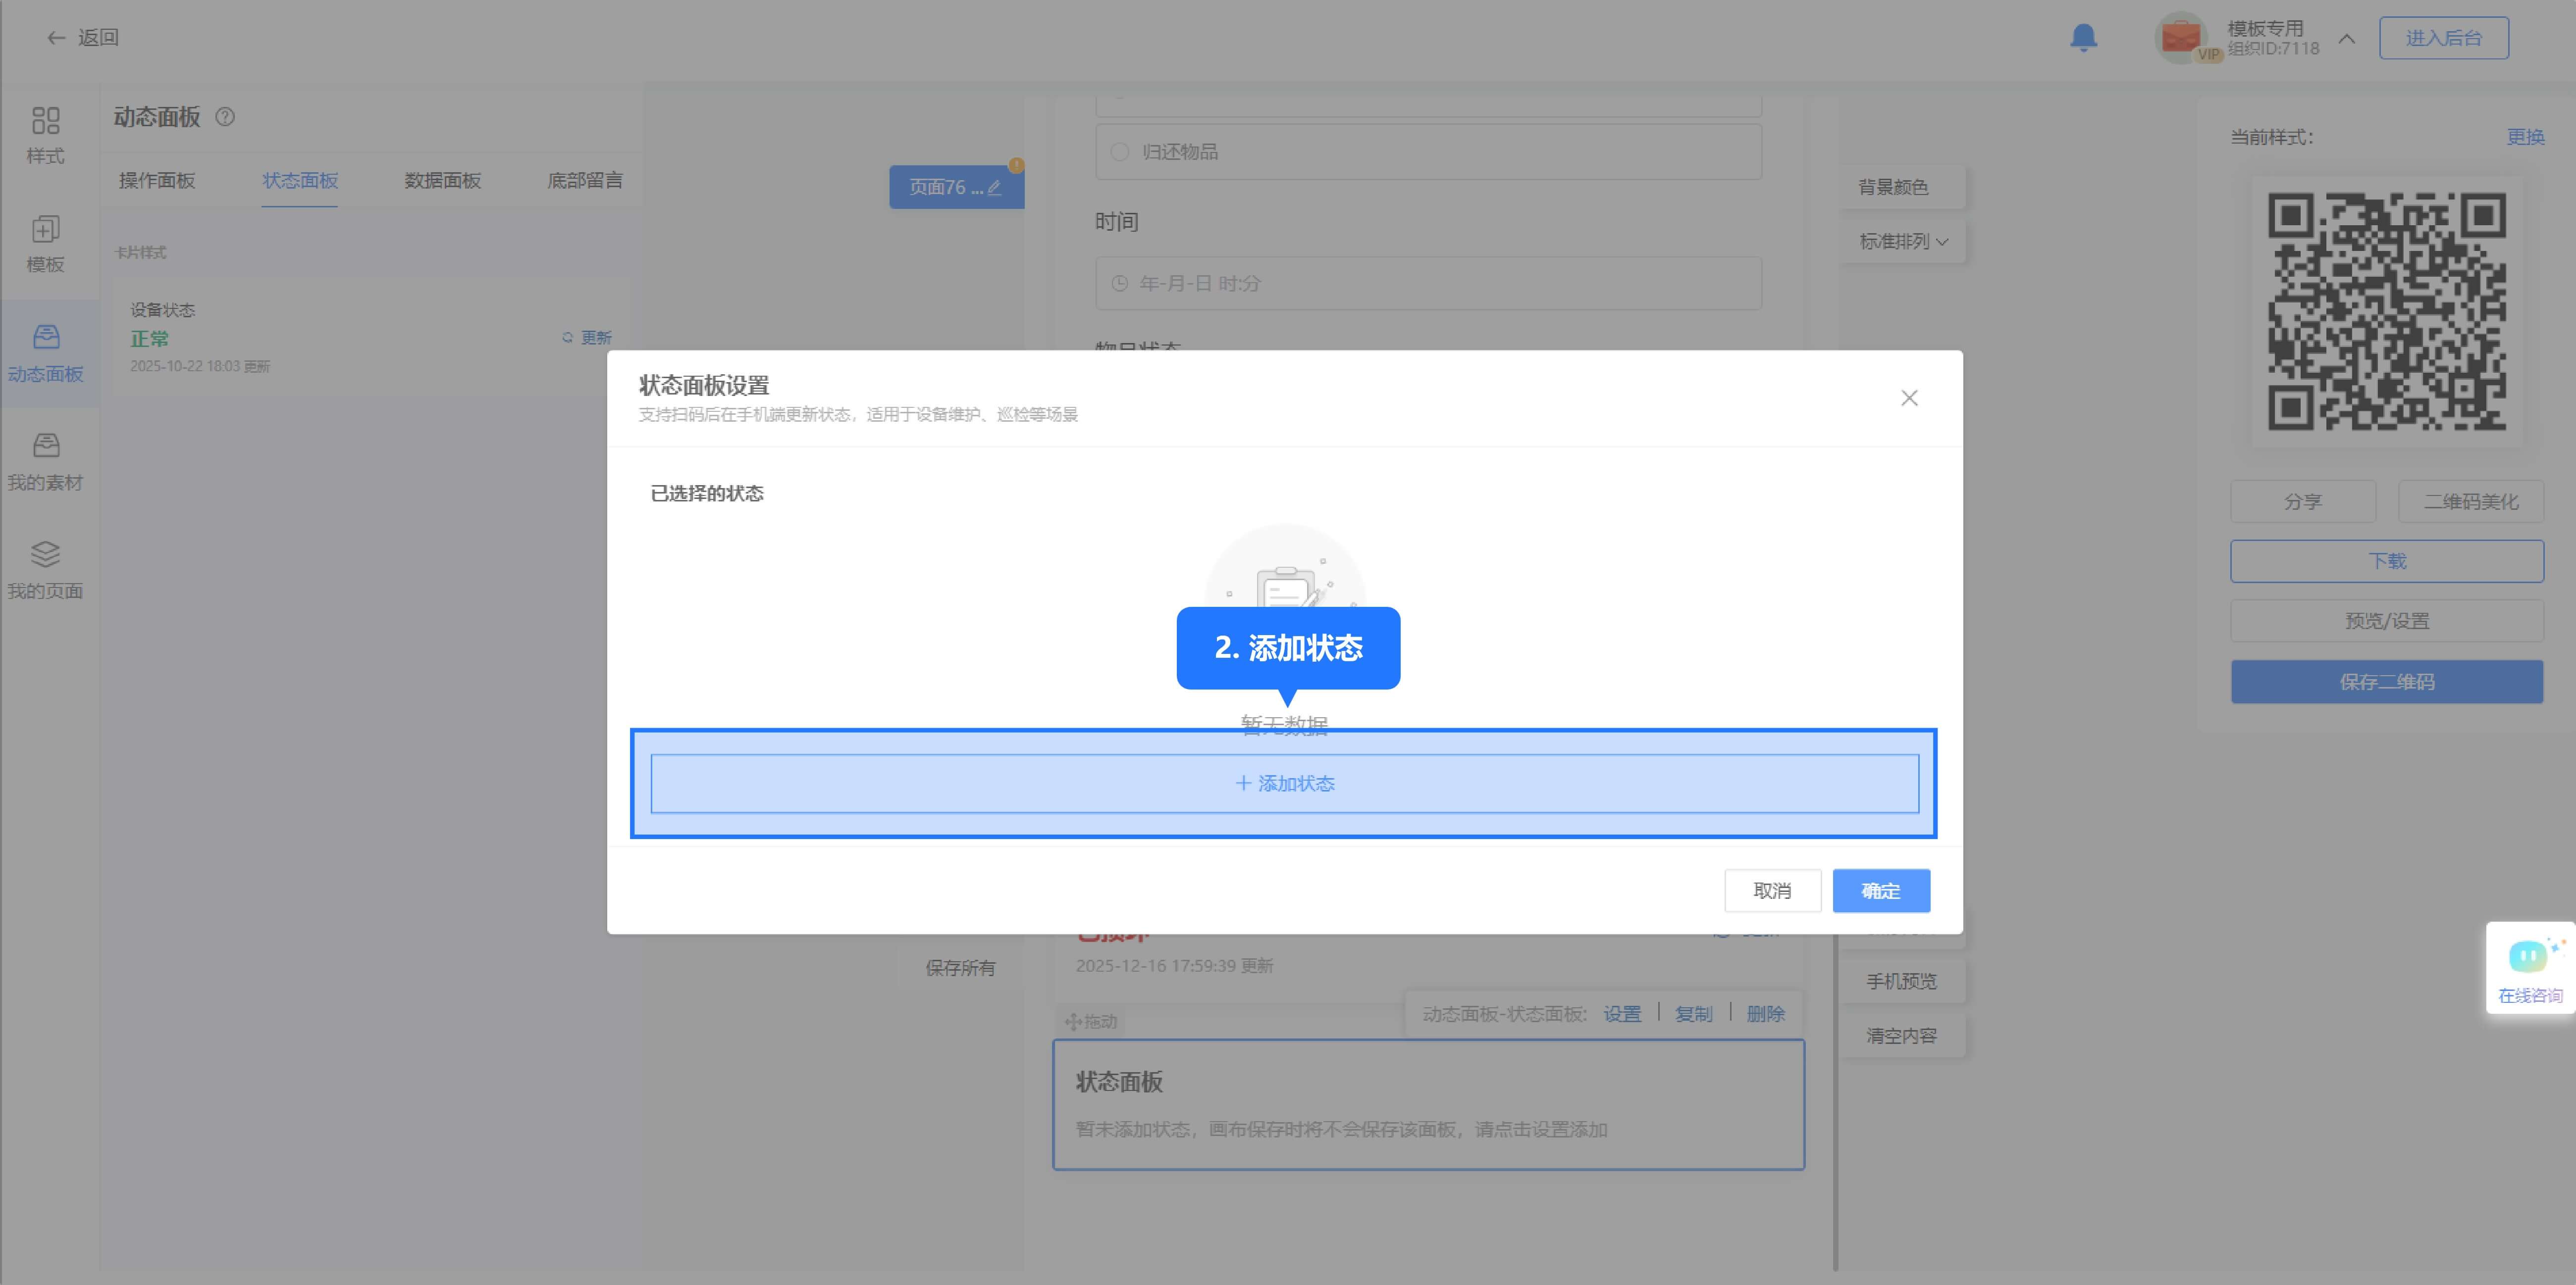Image resolution: width=2576 pixels, height=1285 pixels.
Task: Expand the 标准排列 dropdown
Action: tap(1903, 242)
